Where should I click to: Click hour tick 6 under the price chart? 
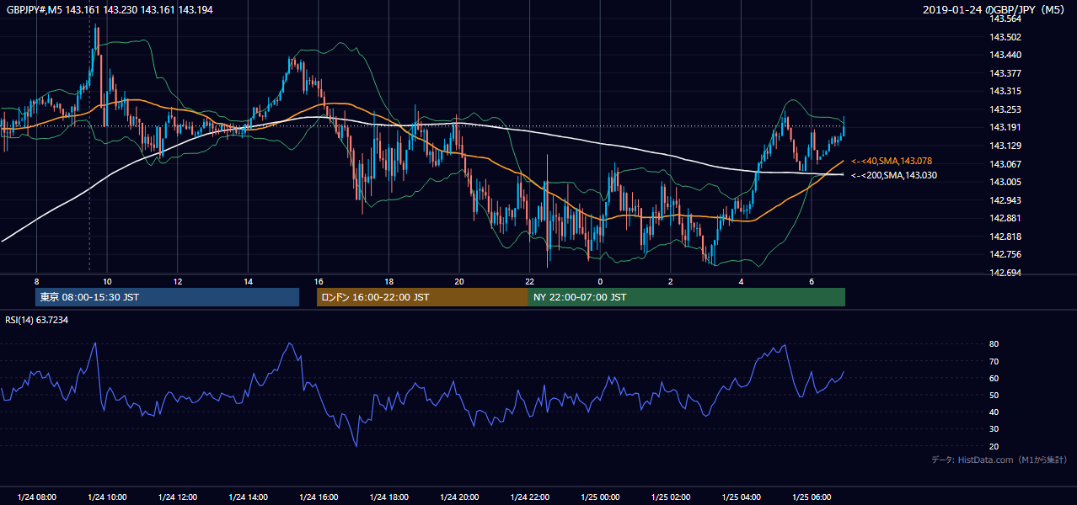point(812,281)
